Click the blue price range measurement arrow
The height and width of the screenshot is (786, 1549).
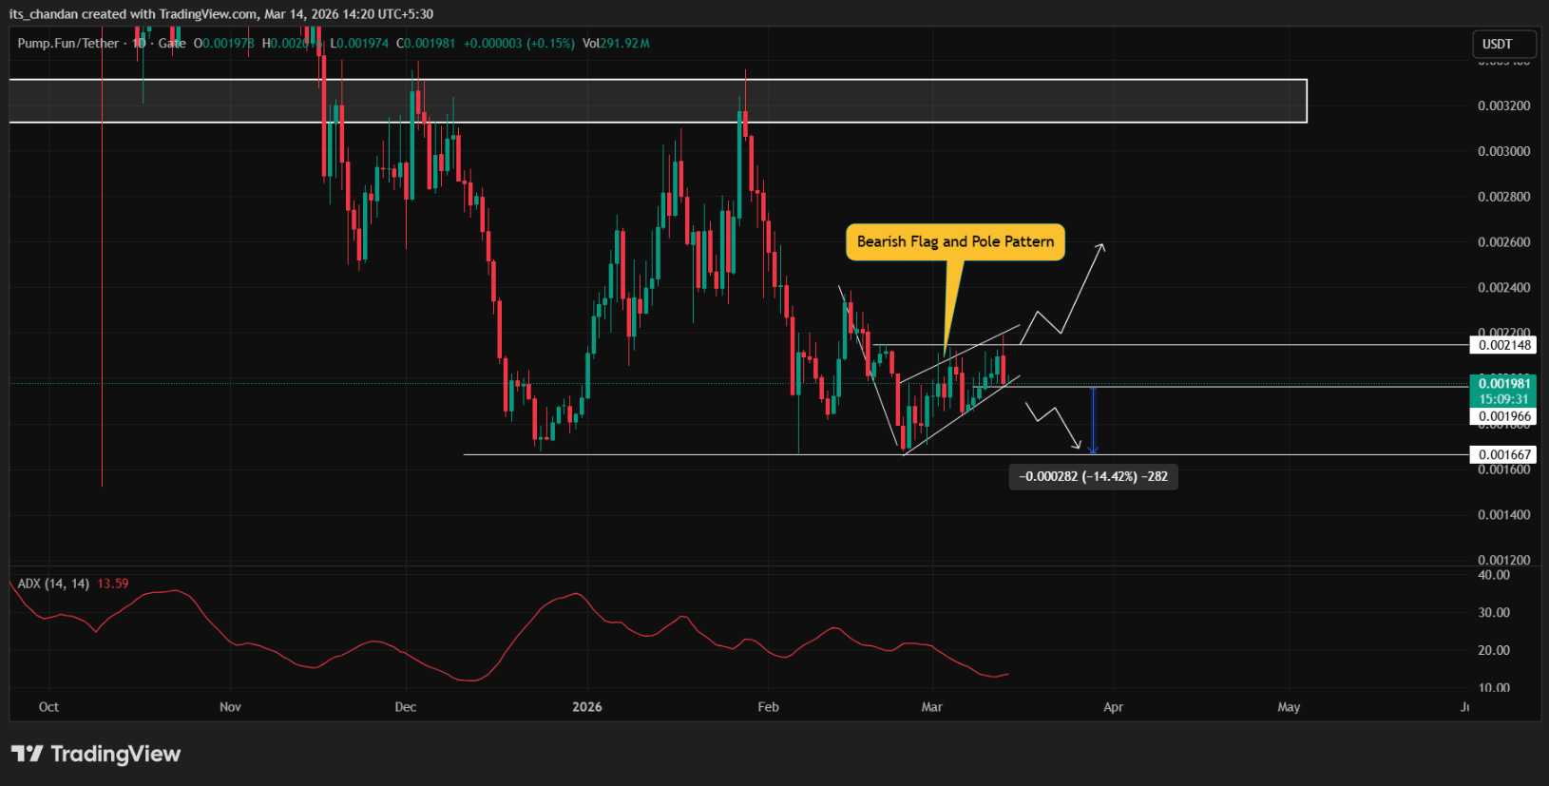click(x=1093, y=420)
